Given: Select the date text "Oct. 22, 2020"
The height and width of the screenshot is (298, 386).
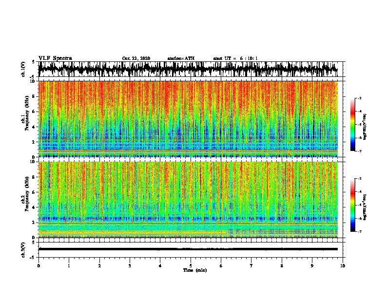Looking at the screenshot, I should [136, 58].
